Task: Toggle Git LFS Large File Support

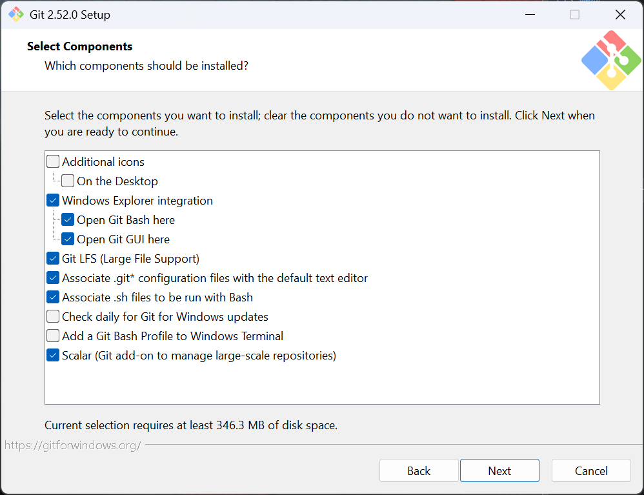Action: point(53,259)
